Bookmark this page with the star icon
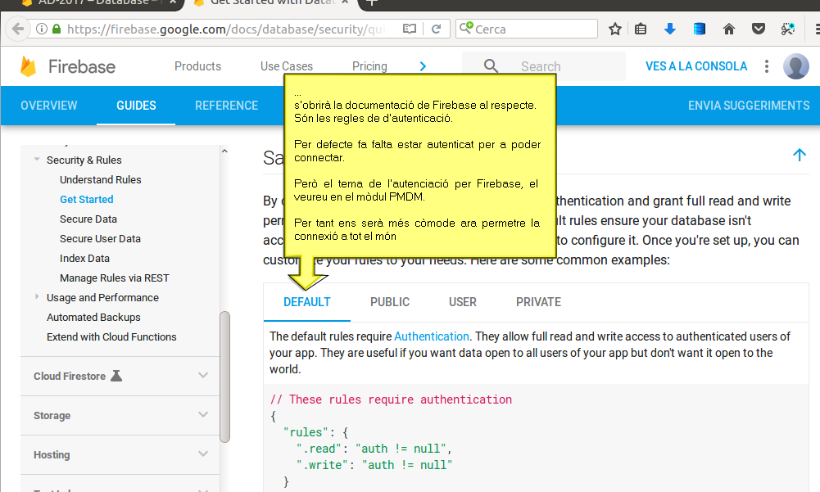 click(x=615, y=29)
